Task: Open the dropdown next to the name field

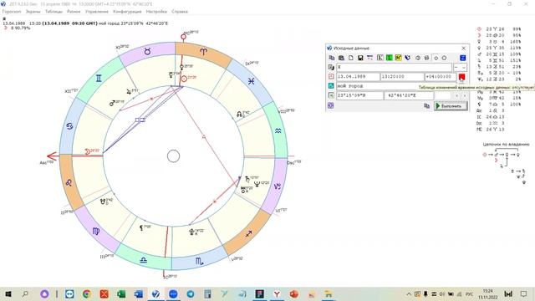Action: [461, 67]
